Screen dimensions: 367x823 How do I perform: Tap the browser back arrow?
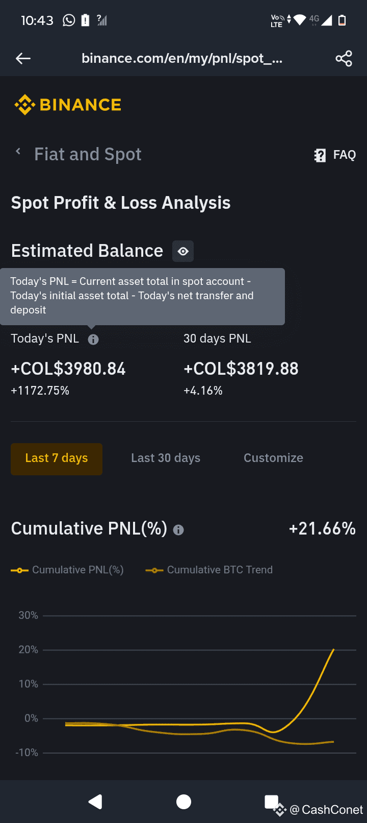click(x=23, y=59)
